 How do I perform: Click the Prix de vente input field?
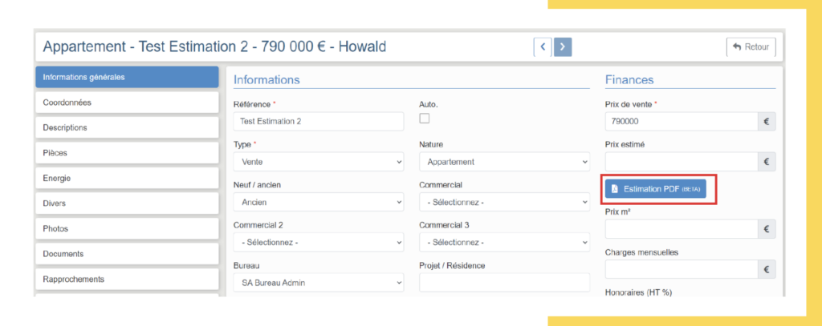pos(681,122)
